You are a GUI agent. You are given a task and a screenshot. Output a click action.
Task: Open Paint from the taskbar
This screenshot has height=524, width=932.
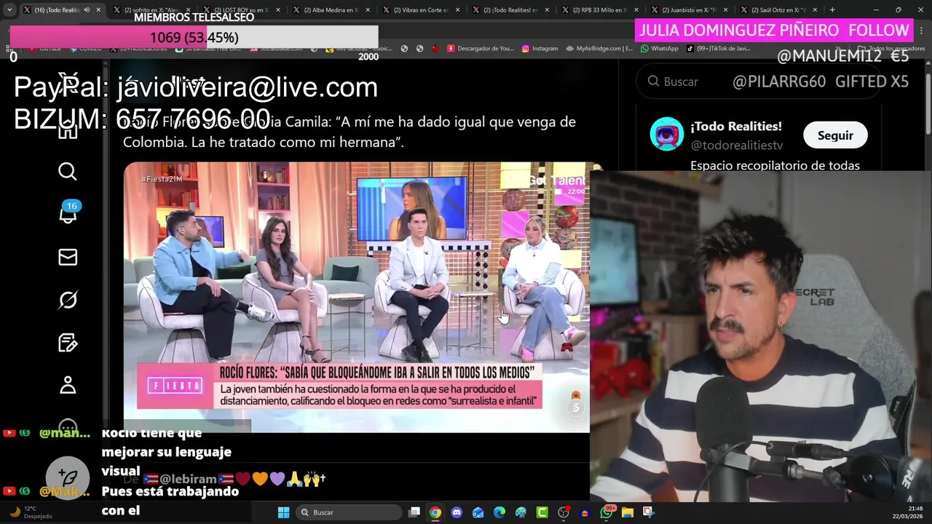tap(521, 512)
